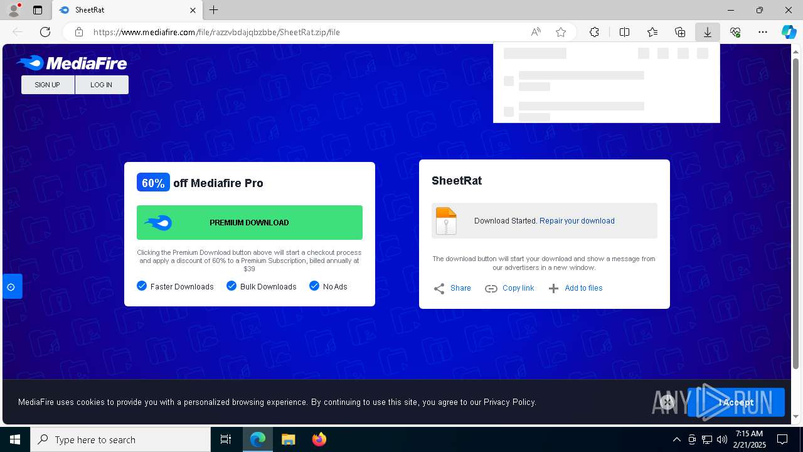Open notification center icon

(x=782, y=439)
